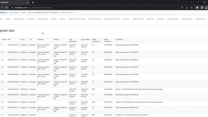
Task: Click the IMSI column header
Action: tap(9, 39)
